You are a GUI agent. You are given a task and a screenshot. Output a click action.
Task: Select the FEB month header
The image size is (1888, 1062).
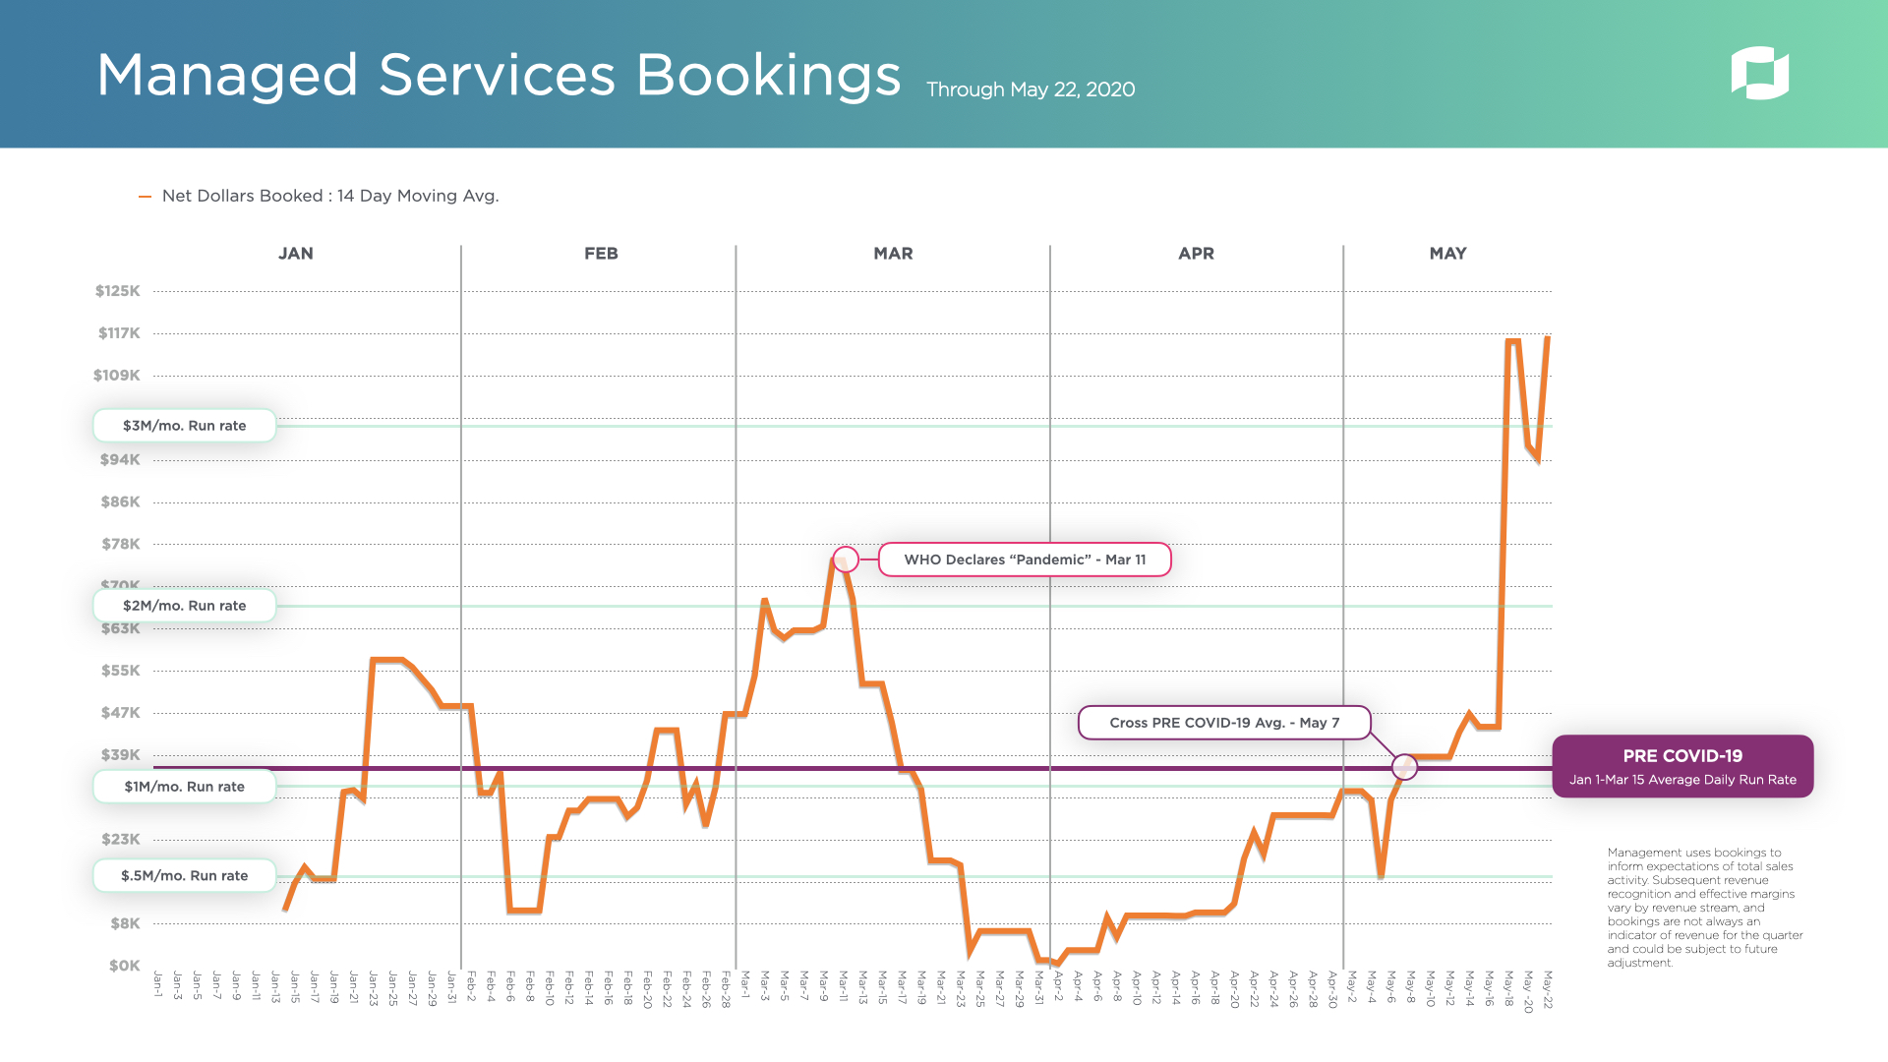[601, 254]
